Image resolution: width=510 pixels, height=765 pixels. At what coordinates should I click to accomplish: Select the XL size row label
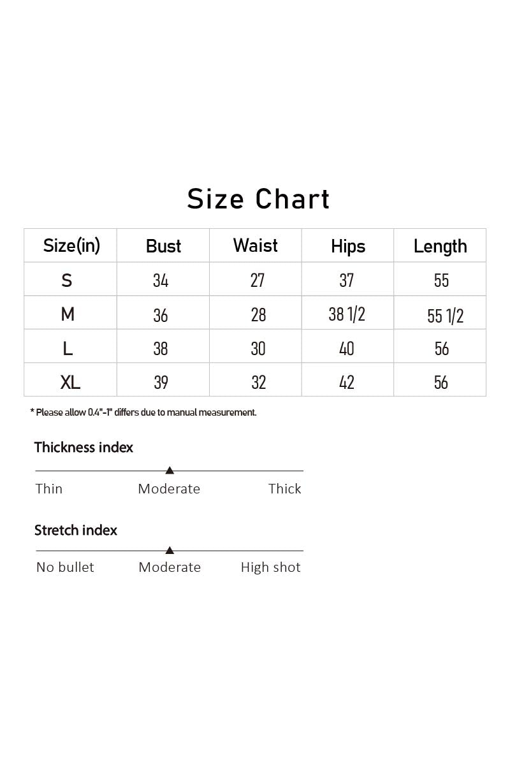point(70,382)
